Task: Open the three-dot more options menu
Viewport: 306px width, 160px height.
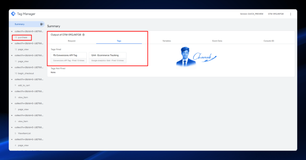Action: click(x=290, y=14)
